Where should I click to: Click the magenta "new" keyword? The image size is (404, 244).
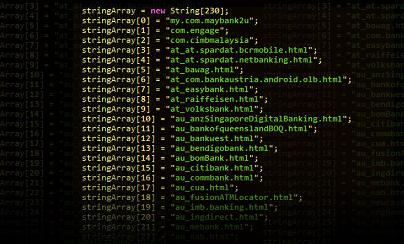158,11
